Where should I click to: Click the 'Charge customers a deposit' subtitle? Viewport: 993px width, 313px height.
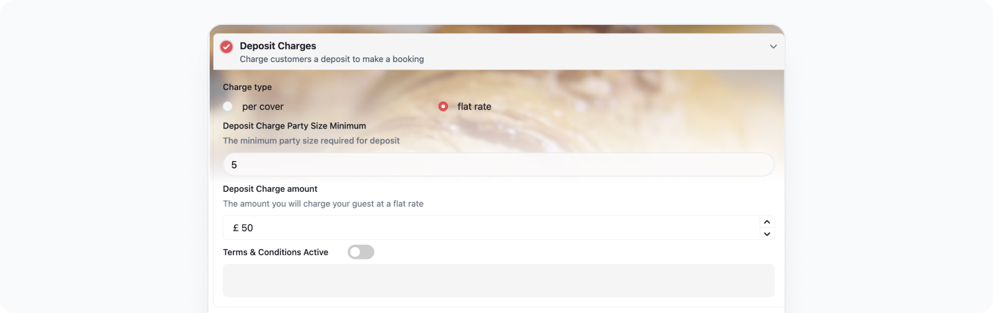332,59
